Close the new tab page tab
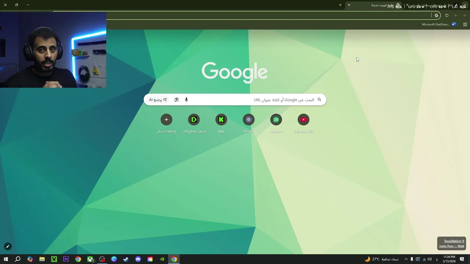The image size is (470, 264). tap(349, 5)
